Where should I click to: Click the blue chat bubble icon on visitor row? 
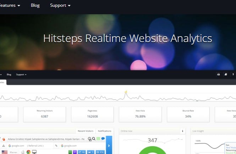pyautogui.click(x=103, y=138)
